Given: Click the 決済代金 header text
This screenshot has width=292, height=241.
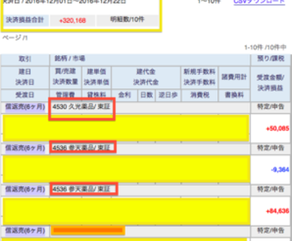Looking at the screenshot, I should pyautogui.click(x=146, y=82).
